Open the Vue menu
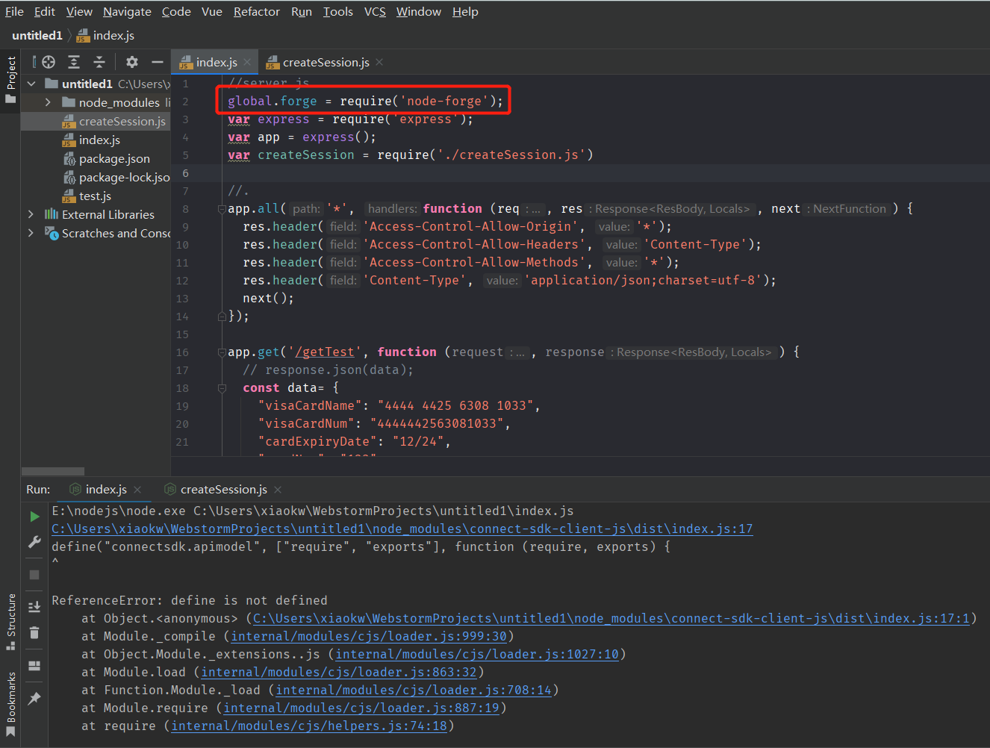Screen dimensions: 990x748 pyautogui.click(x=211, y=11)
